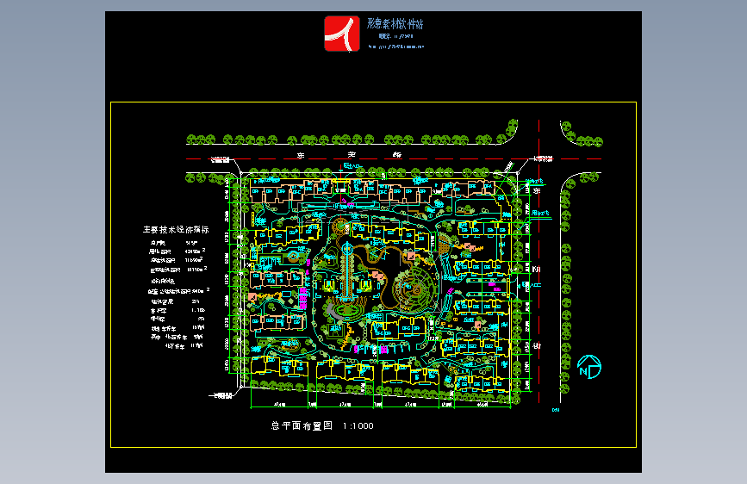Select the circular plaza in the site plan

[x=413, y=289]
